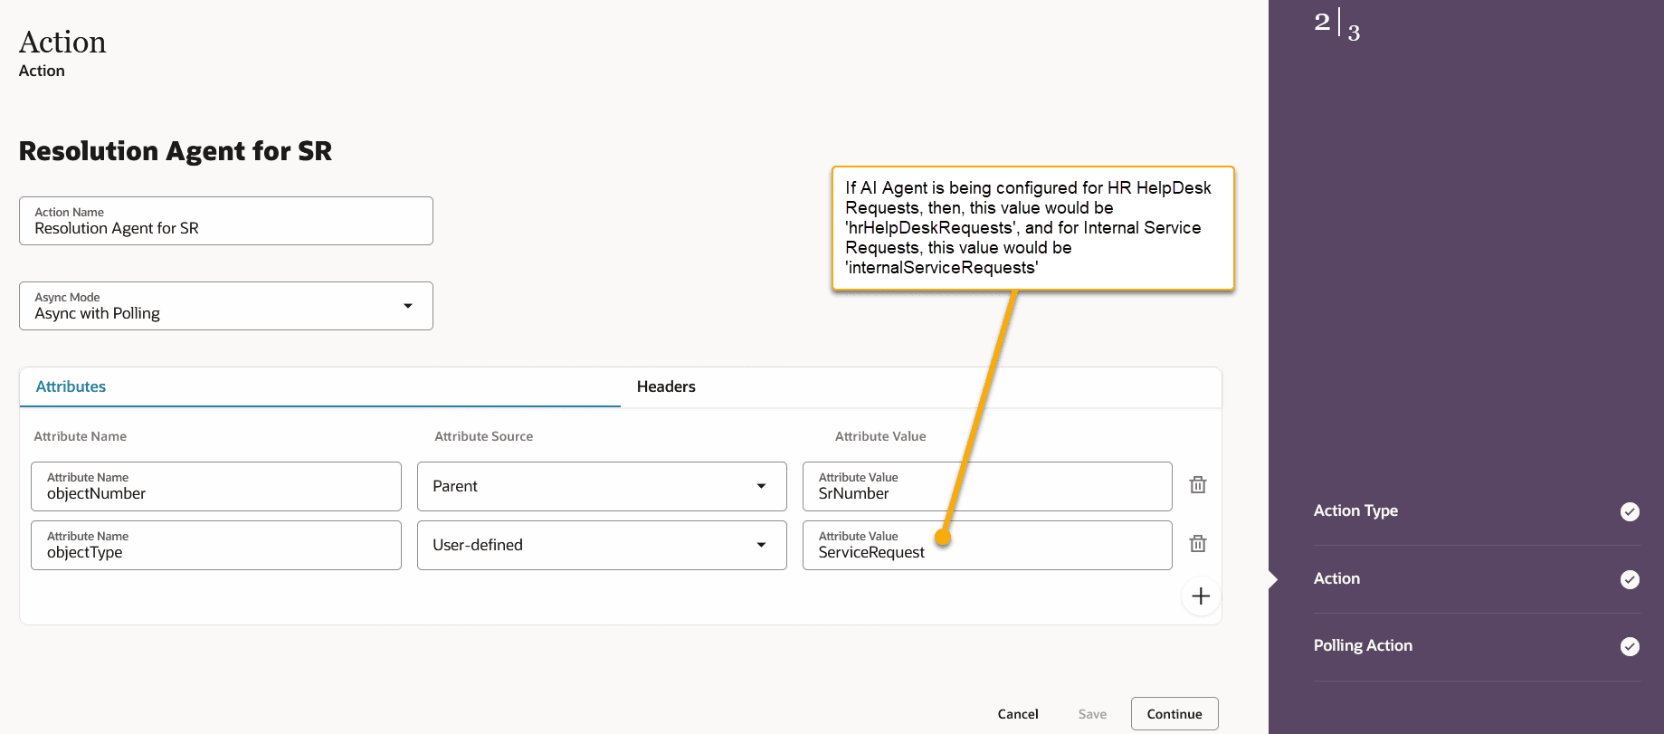Viewport: 1664px width, 734px height.
Task: Click the Action Type step checkmark
Action: click(1630, 511)
